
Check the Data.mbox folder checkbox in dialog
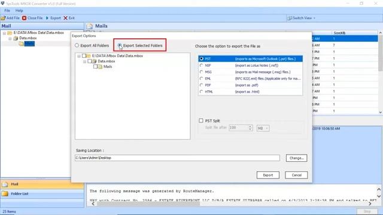pos(89,61)
